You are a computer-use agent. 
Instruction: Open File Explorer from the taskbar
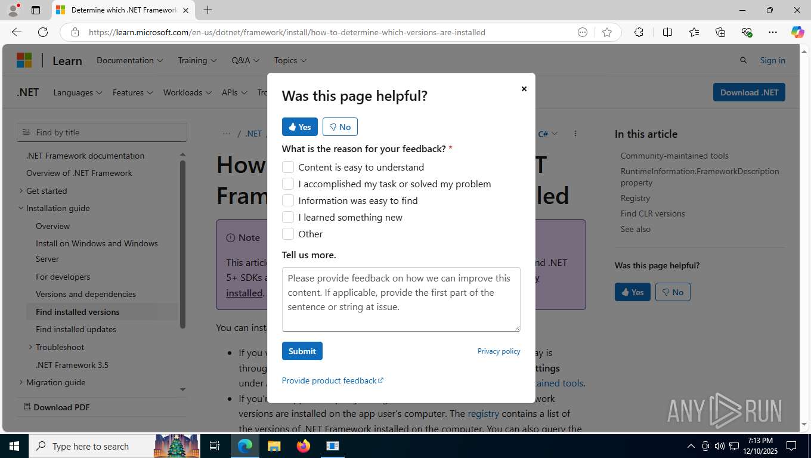(274, 446)
